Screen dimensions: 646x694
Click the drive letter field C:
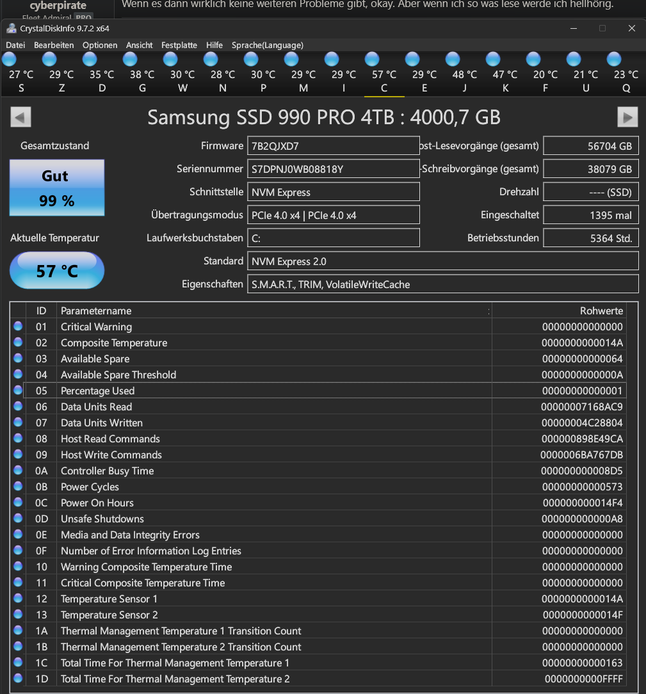pyautogui.click(x=333, y=238)
